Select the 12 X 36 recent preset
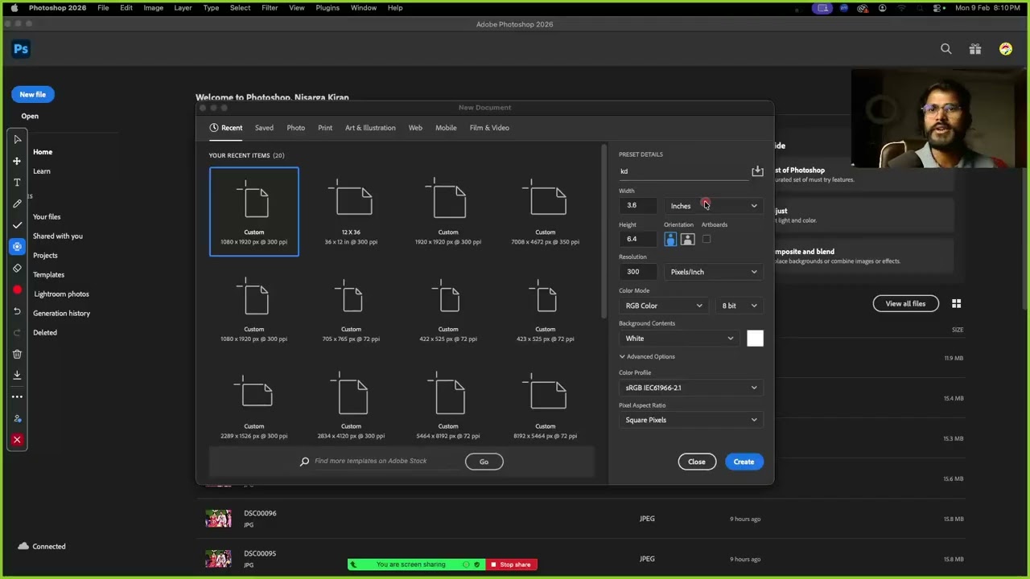Viewport: 1030px width, 579px height. [x=351, y=212]
